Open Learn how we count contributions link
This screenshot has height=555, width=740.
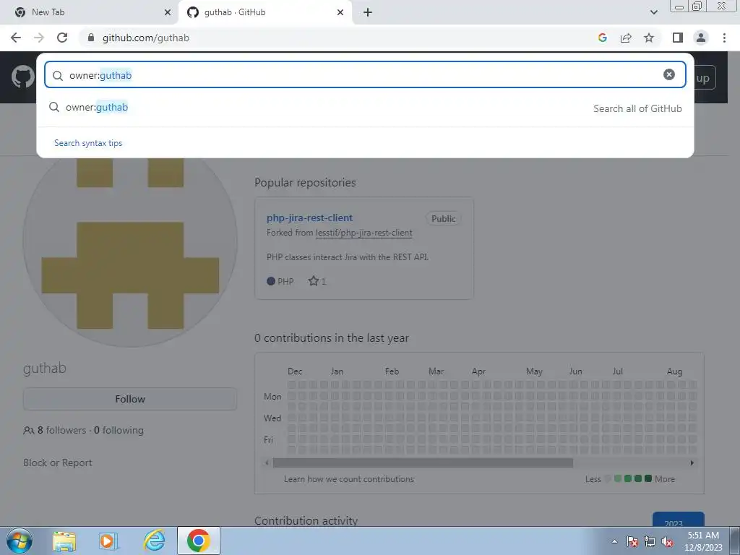(x=349, y=479)
